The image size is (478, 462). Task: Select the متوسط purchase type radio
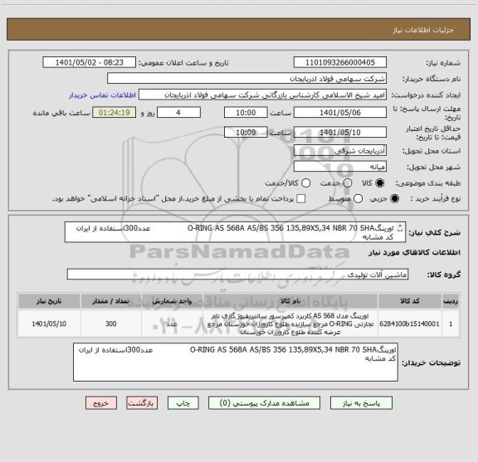click(x=358, y=199)
